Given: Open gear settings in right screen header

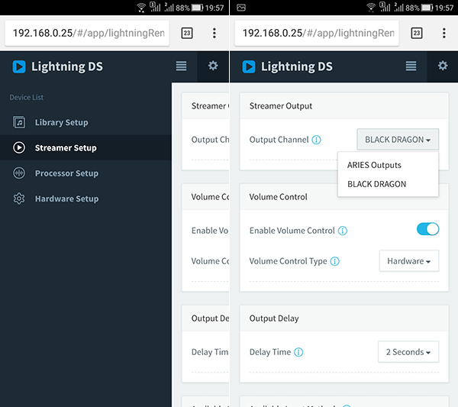Looking at the screenshot, I should tap(443, 66).
